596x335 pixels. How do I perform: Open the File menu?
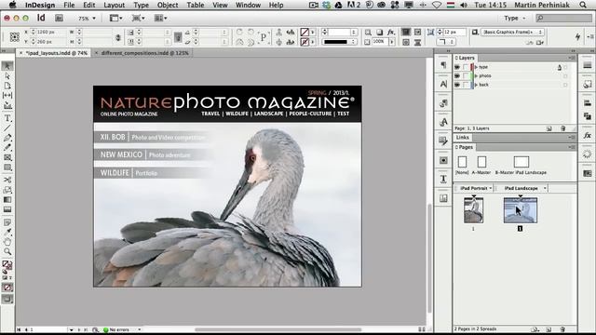pos(69,5)
